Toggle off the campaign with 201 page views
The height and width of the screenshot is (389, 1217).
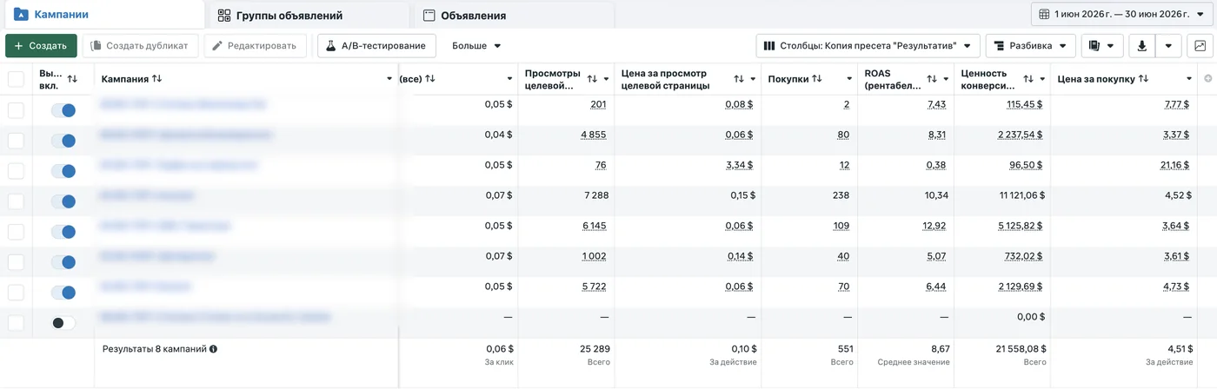[63, 110]
